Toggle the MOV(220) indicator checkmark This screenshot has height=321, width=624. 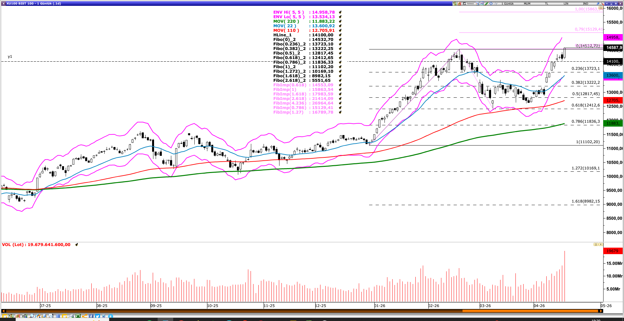pos(340,21)
